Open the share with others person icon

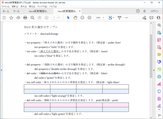coord(158,18)
